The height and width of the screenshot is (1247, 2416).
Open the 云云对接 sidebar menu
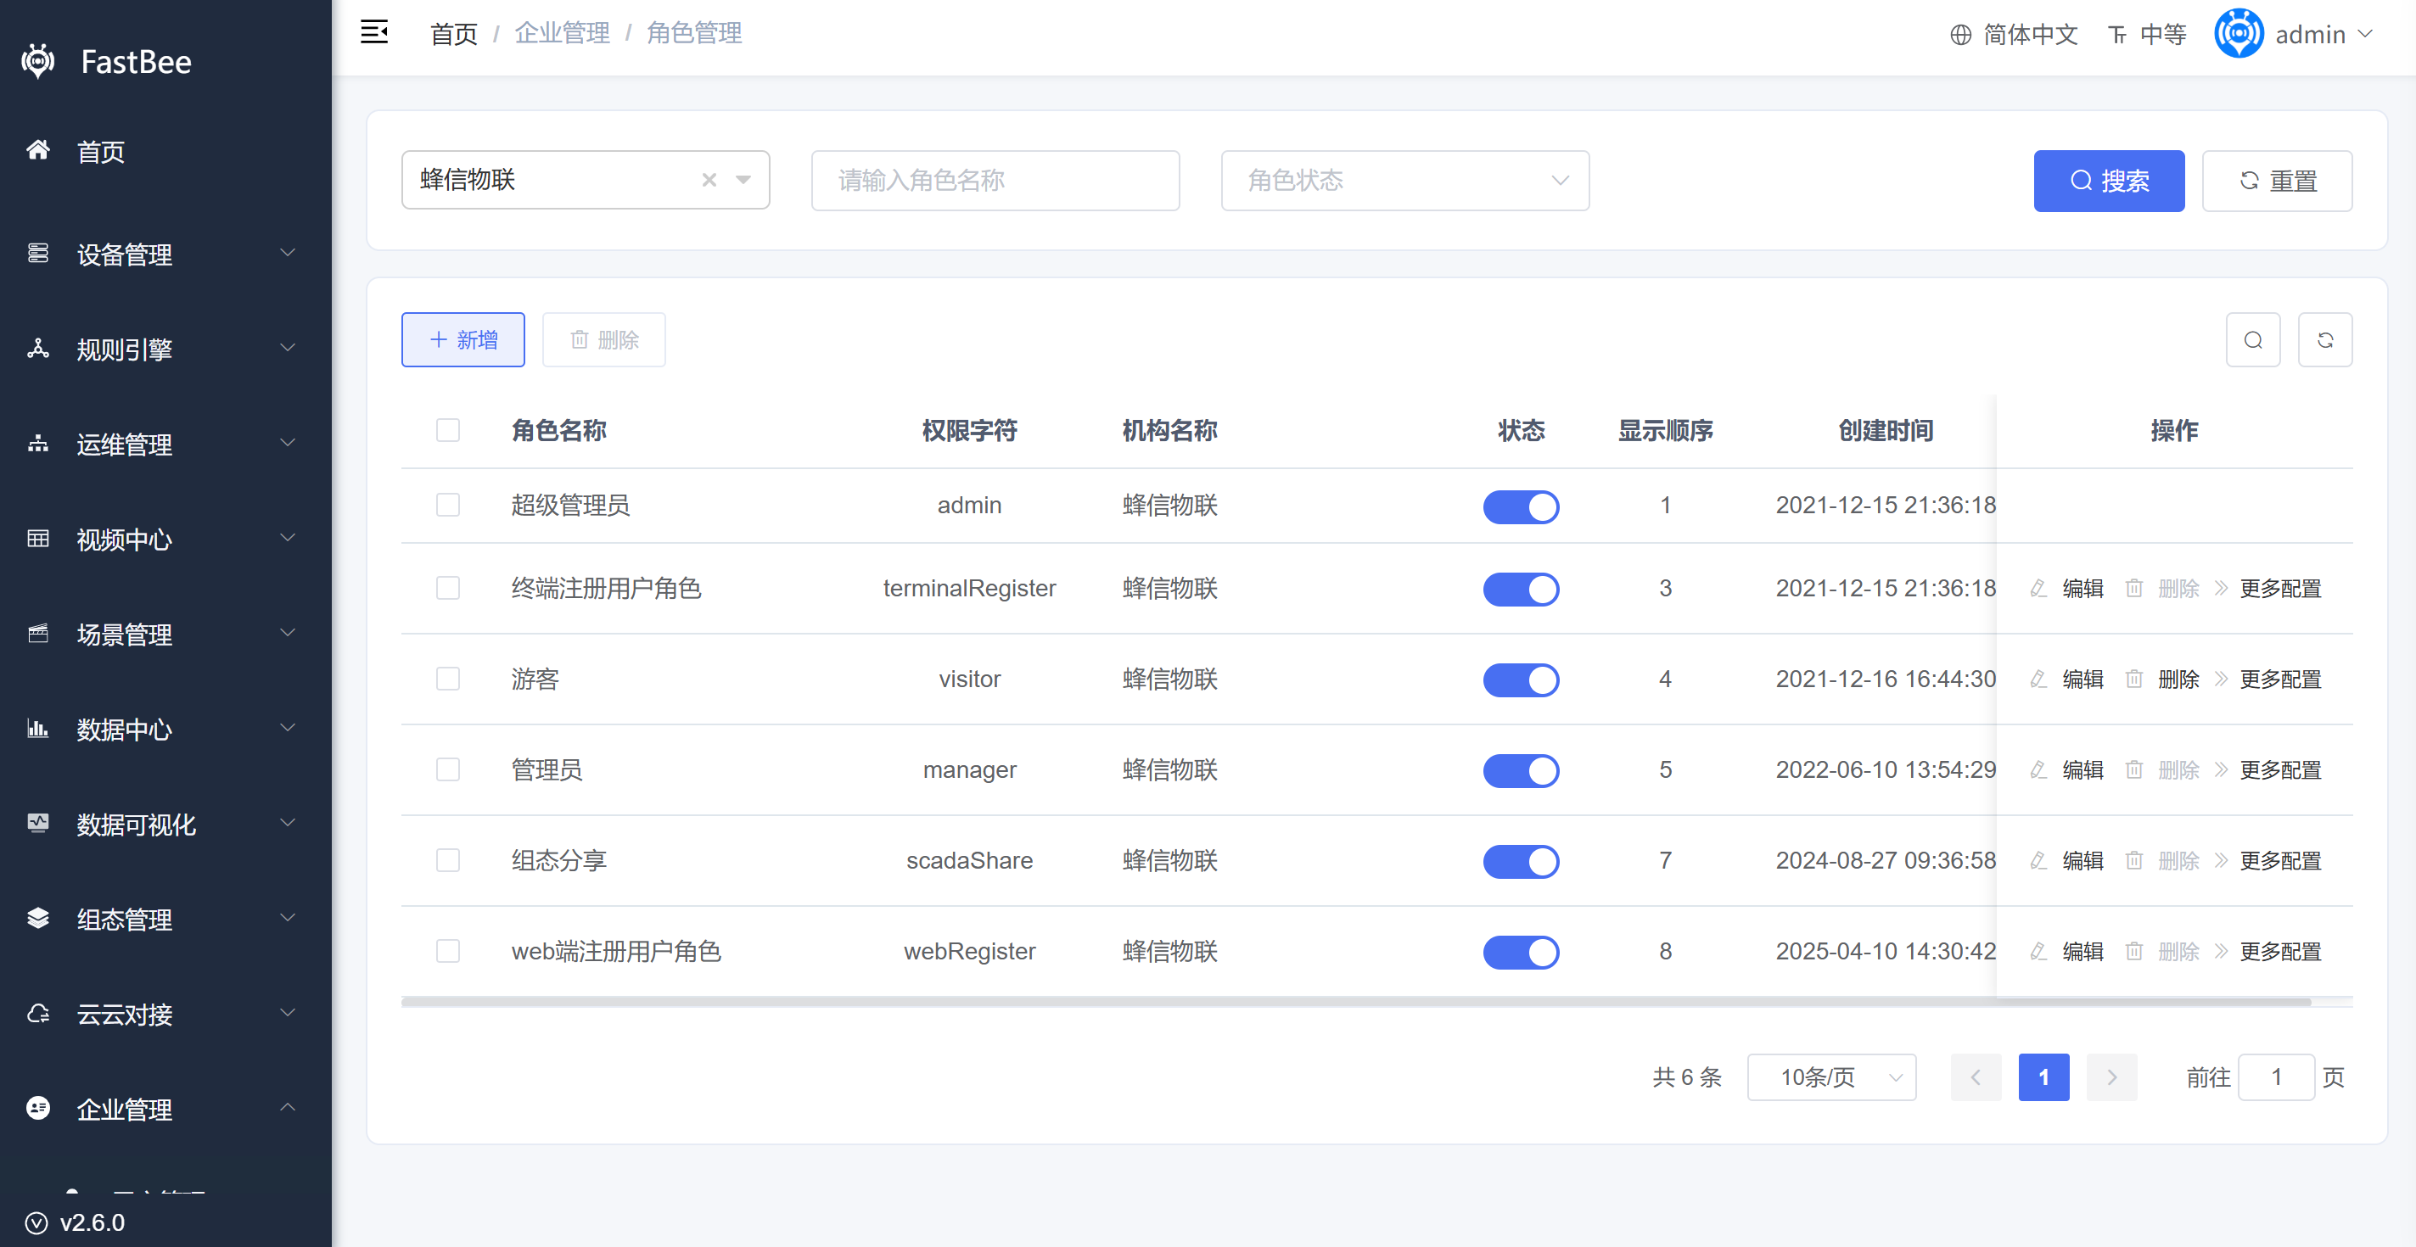(166, 1015)
